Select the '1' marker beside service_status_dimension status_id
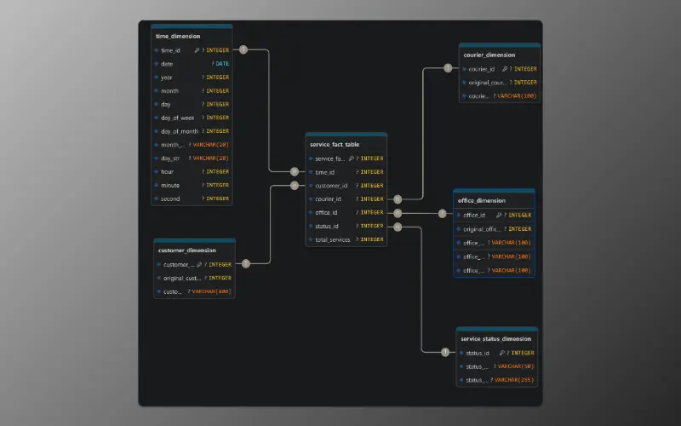This screenshot has height=426, width=681. [445, 352]
